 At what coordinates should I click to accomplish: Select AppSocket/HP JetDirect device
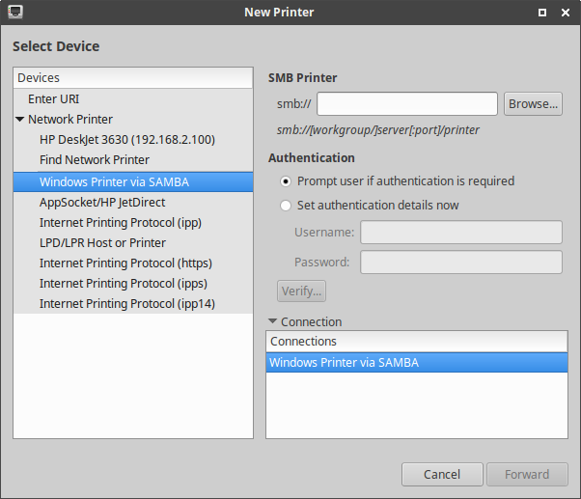click(102, 202)
